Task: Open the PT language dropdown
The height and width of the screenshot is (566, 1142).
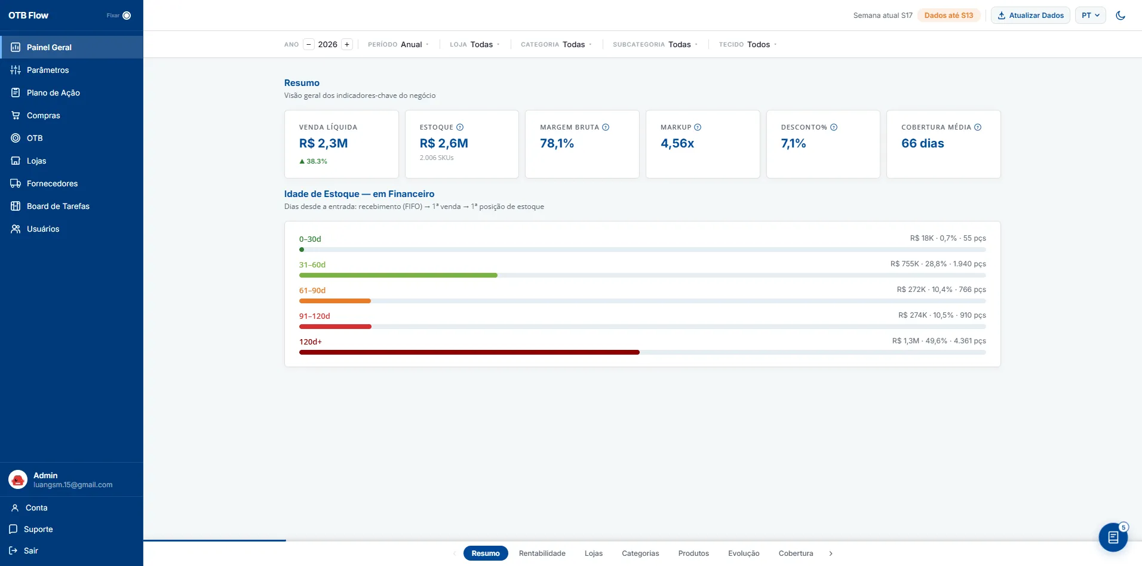Action: tap(1091, 16)
